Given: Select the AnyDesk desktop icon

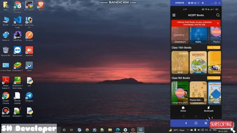Looking at the screenshot, I should [x=29, y=51].
